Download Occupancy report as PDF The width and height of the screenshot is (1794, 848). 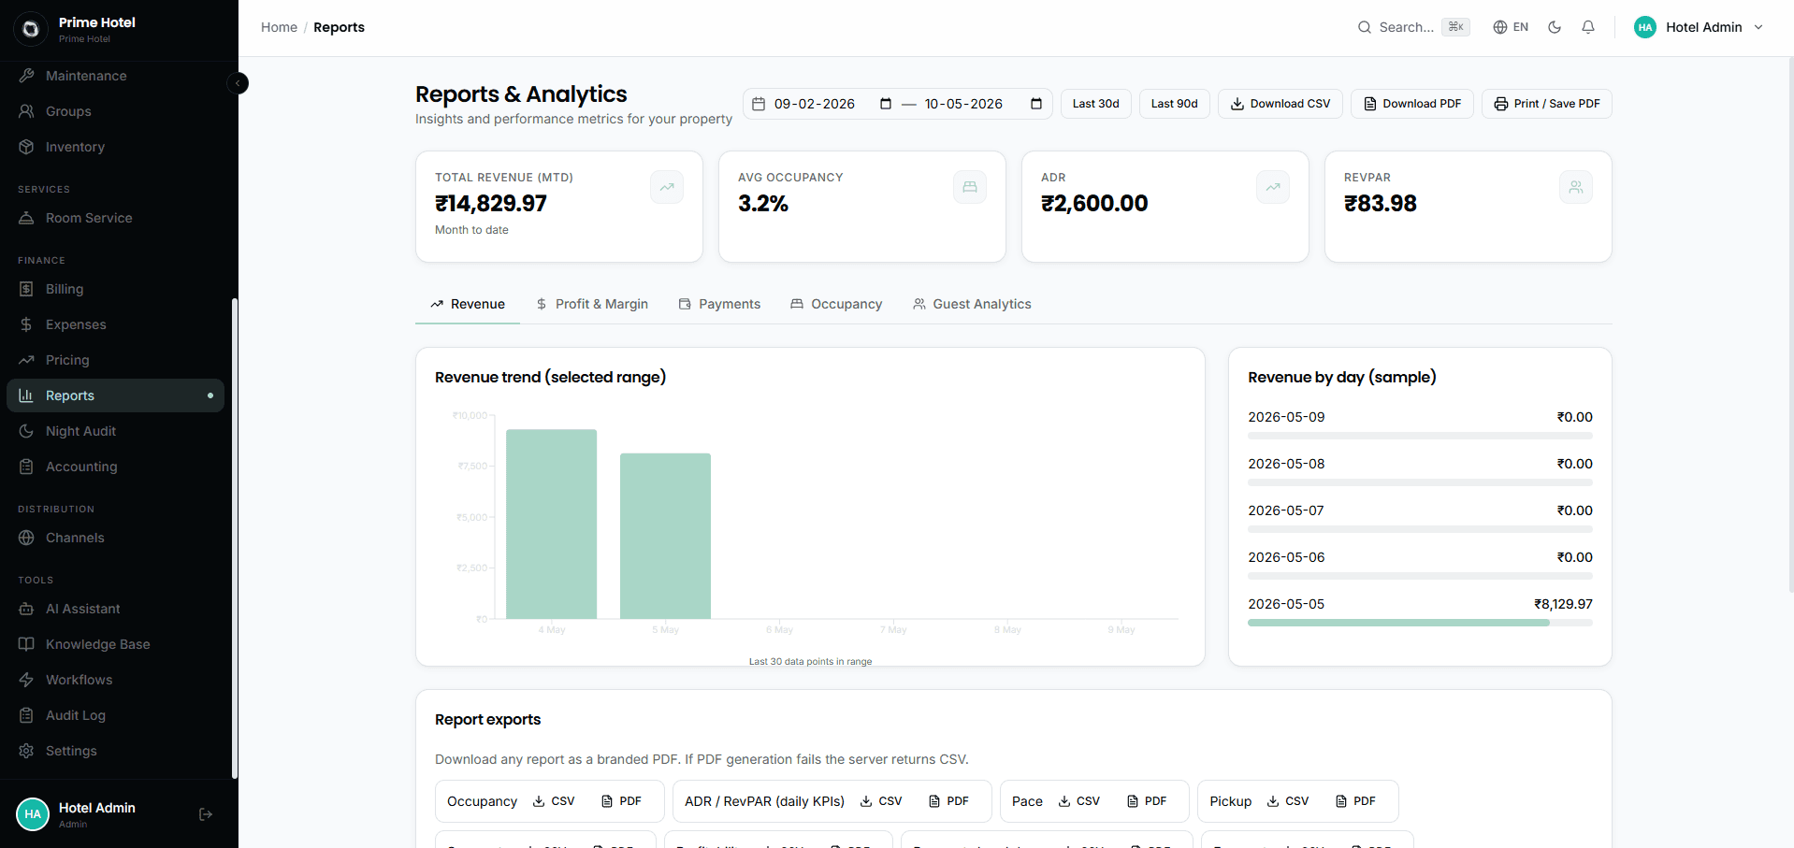tap(621, 801)
